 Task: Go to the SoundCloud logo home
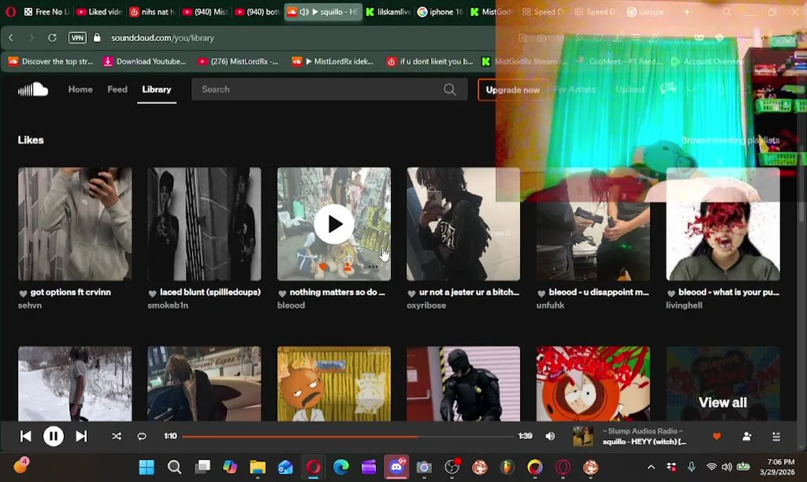(33, 89)
